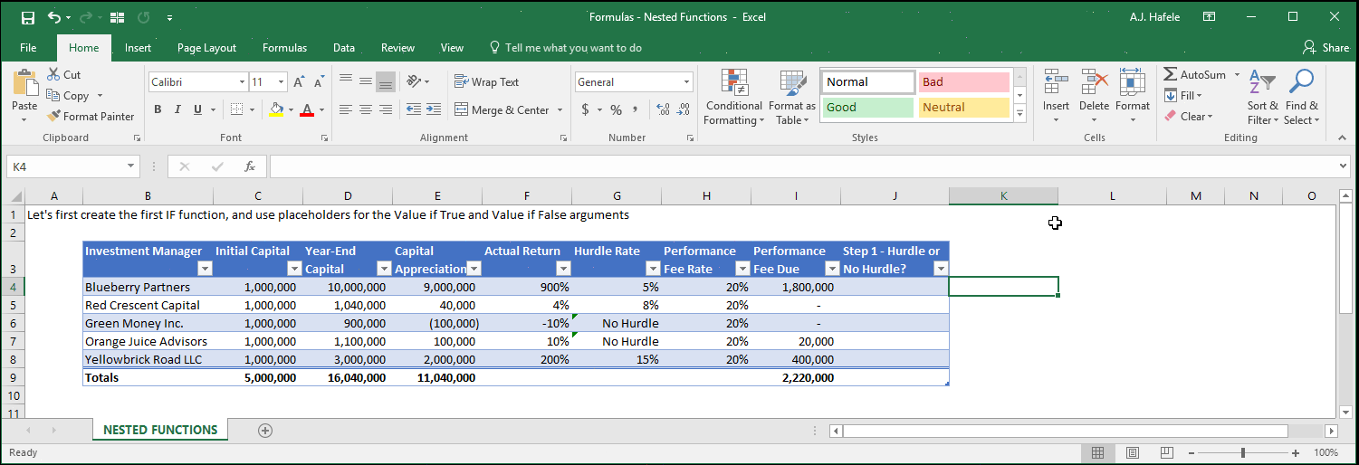The image size is (1359, 465).
Task: Open the Font Color dropdown arrow
Action: coord(322,109)
